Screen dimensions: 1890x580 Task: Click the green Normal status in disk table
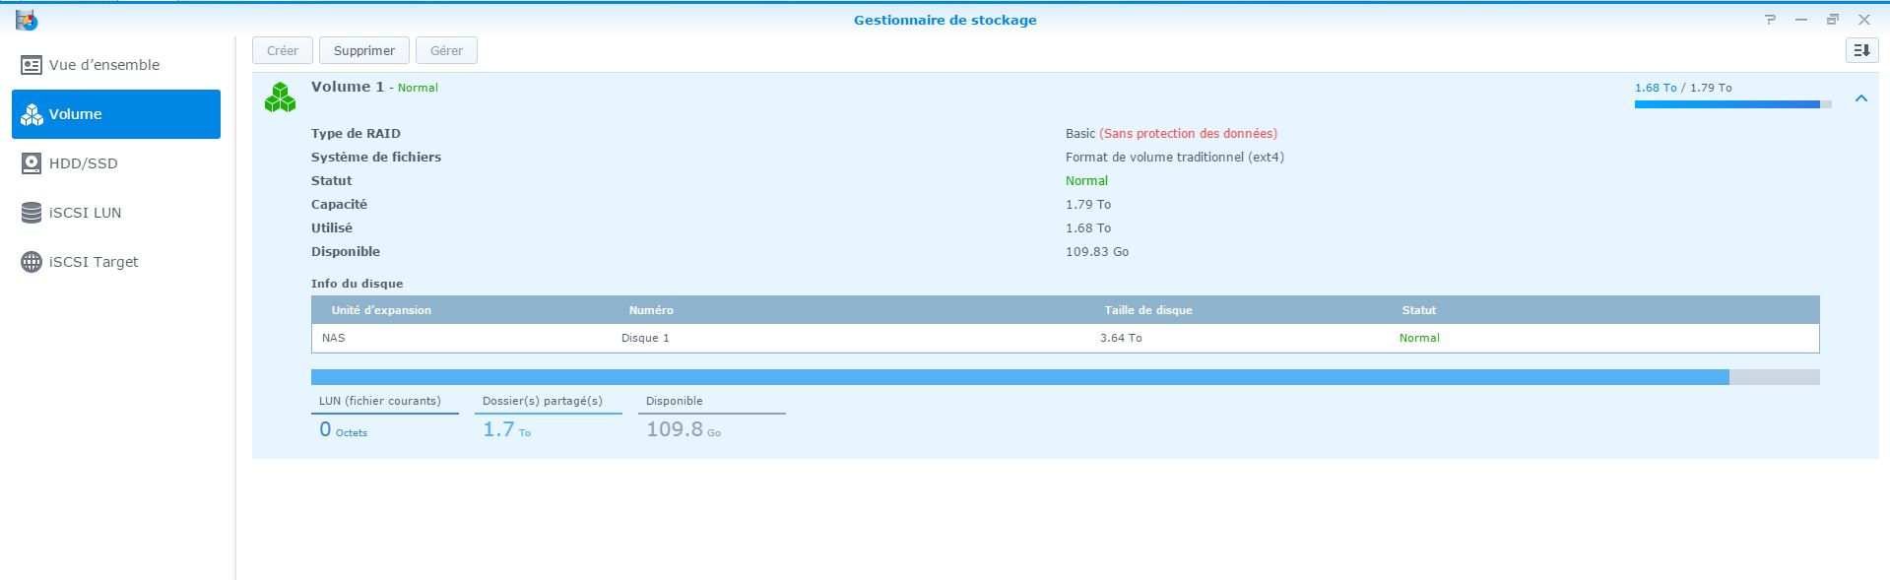(x=1419, y=338)
